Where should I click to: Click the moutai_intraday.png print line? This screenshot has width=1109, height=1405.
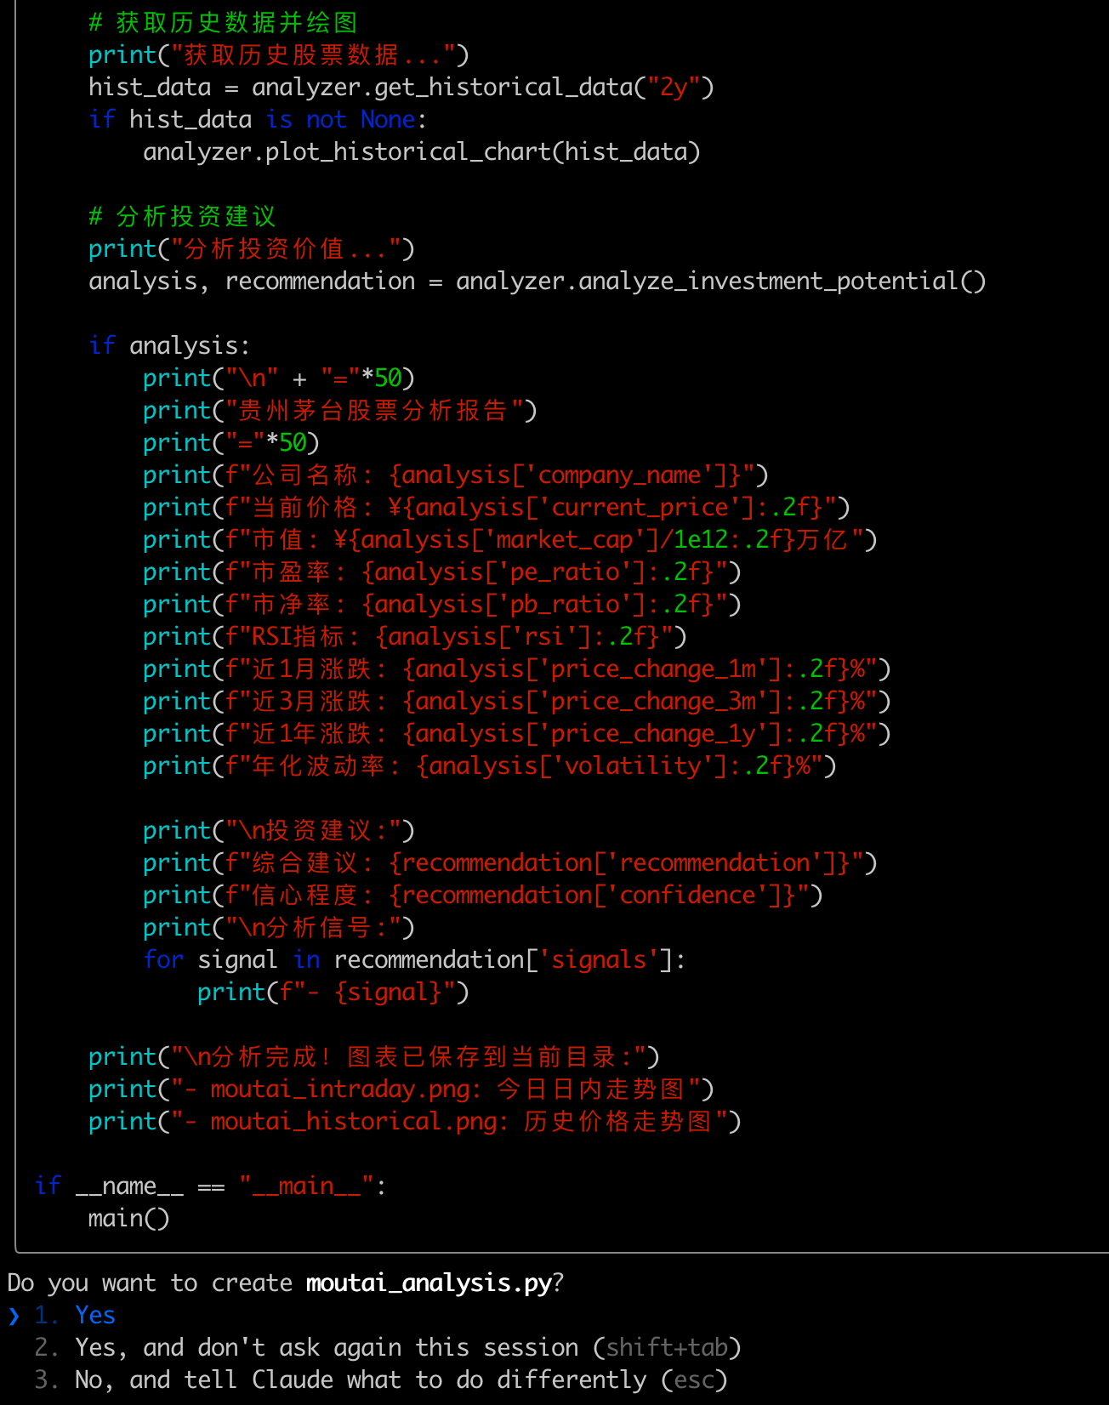click(x=401, y=1089)
